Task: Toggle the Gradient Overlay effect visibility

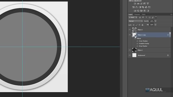Action: 137,44
